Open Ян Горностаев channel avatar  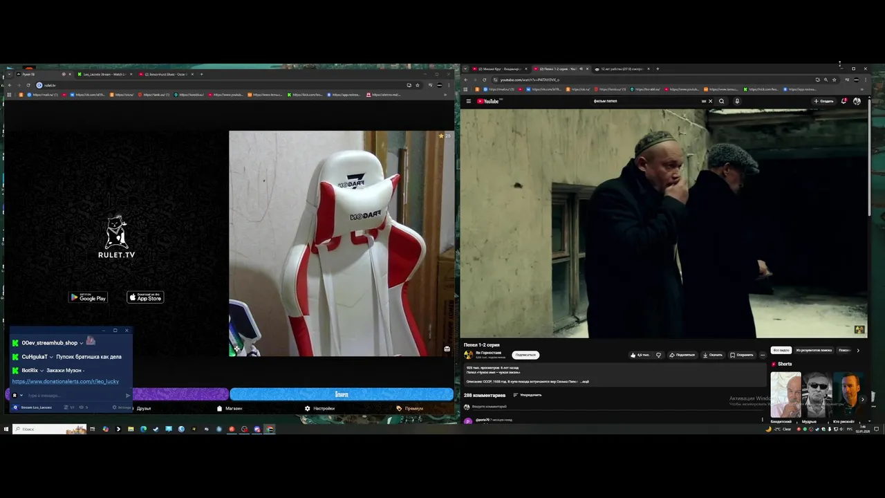(468, 355)
